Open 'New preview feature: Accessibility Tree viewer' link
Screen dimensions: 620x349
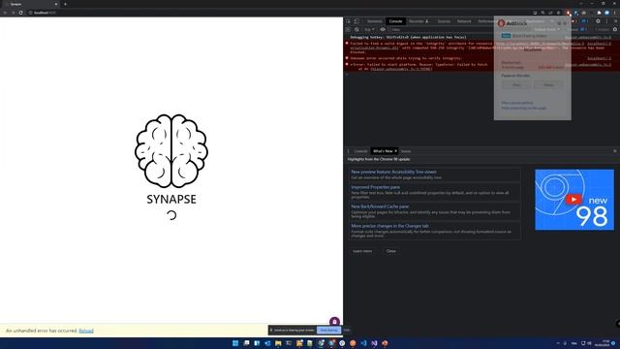[393, 172]
